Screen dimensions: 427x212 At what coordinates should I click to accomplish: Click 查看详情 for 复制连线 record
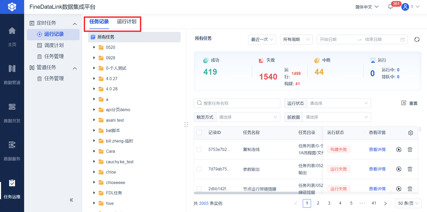pos(377,150)
